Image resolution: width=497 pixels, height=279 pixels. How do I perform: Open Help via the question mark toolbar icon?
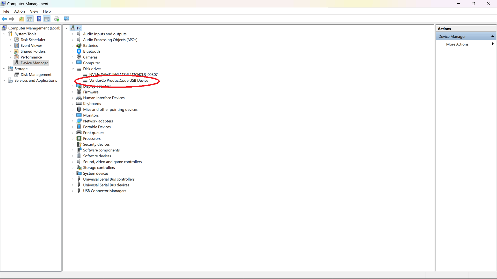[x=39, y=19]
